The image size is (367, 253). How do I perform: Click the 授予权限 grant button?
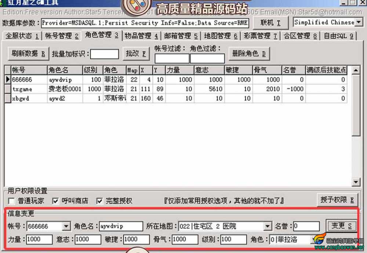click(337, 200)
